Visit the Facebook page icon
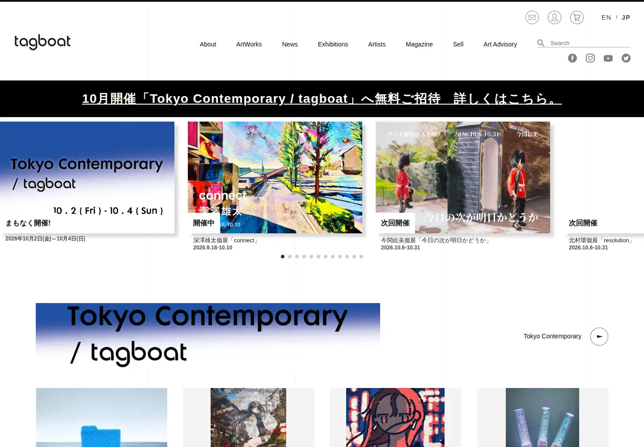644x447 pixels. 572,58
